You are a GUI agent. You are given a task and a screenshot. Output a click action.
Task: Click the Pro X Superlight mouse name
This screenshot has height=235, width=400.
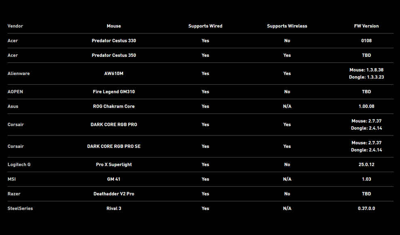coord(114,164)
